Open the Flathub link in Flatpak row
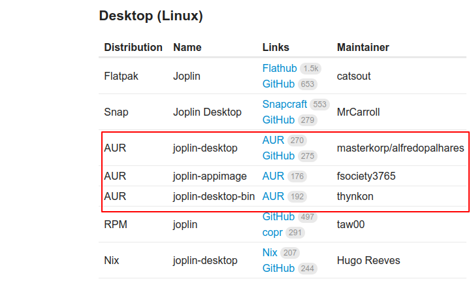Screen dimensions: 471x283 coord(280,69)
